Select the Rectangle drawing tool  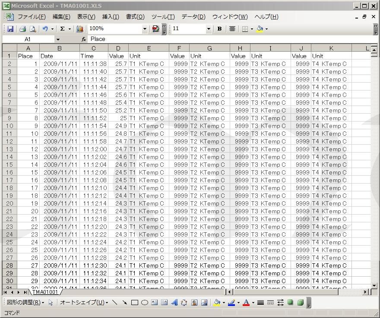pos(135,302)
